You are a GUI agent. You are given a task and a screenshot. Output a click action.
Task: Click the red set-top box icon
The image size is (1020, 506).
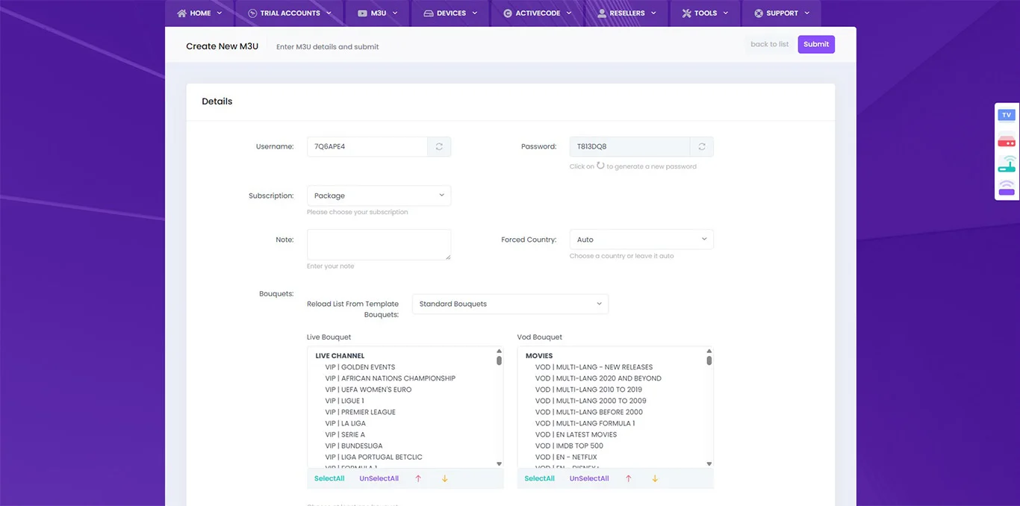tap(1007, 140)
